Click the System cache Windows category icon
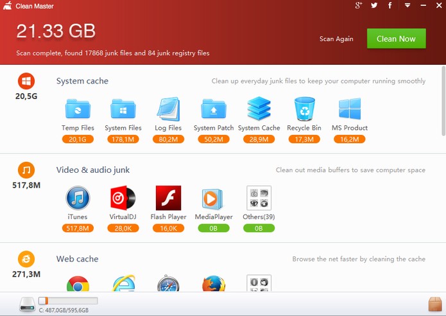 (26, 81)
